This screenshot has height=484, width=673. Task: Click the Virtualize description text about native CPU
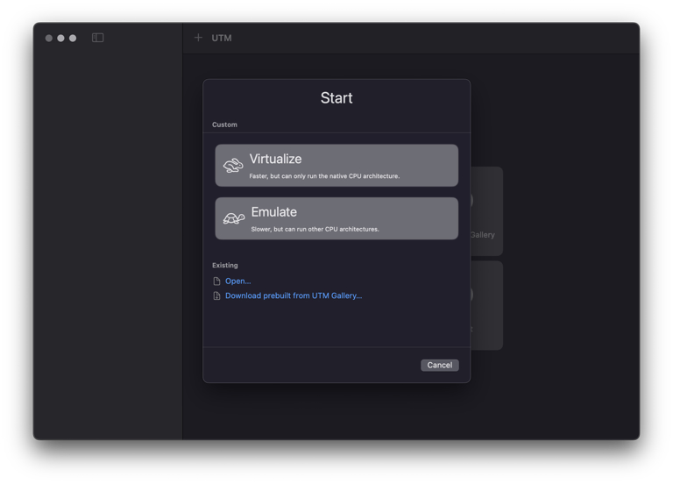pos(324,176)
